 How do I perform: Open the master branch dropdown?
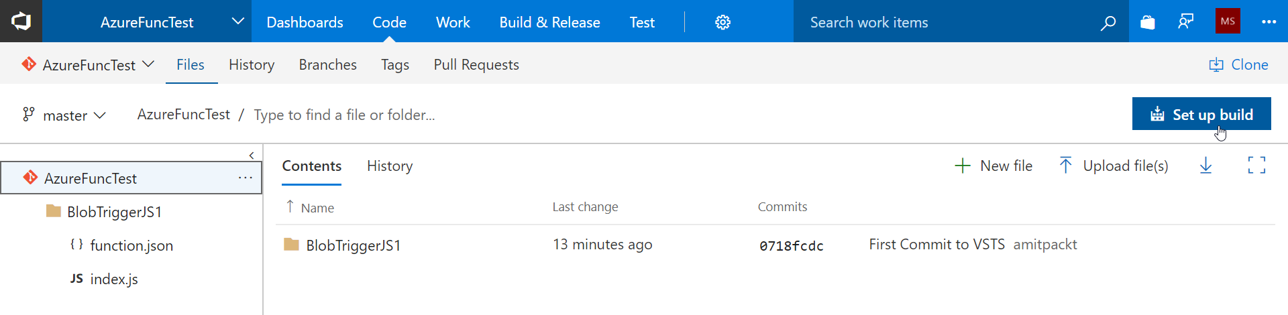[x=64, y=115]
